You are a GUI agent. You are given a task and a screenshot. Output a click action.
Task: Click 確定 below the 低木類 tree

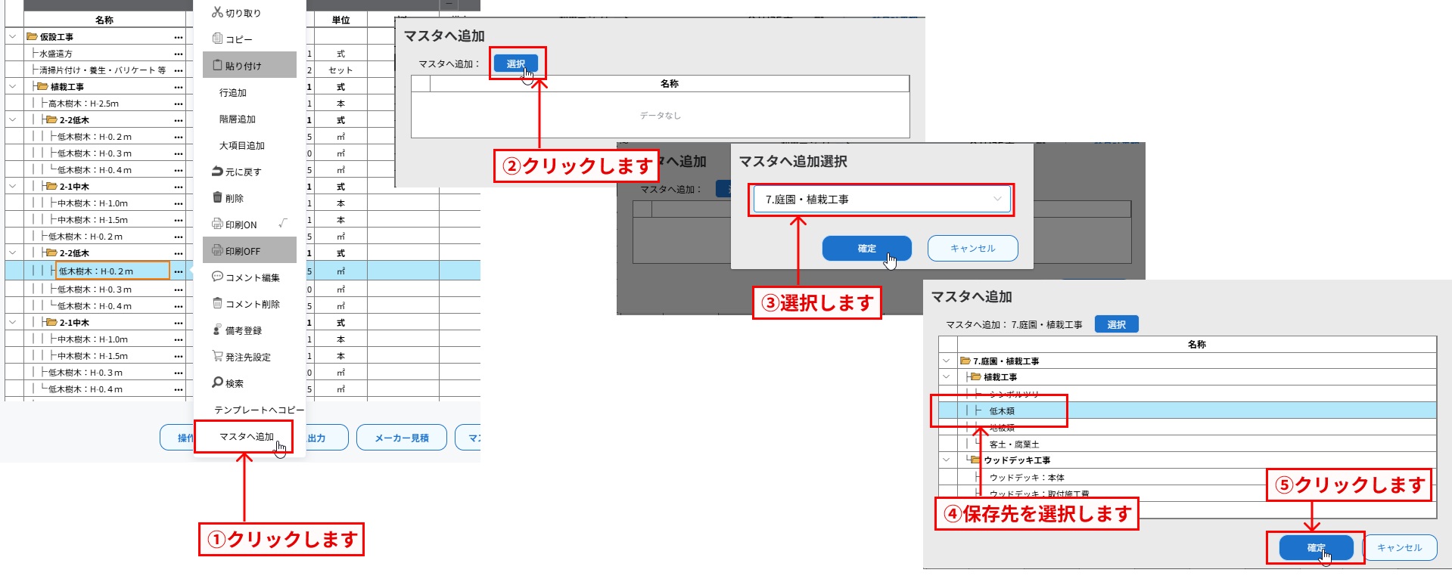point(1317,548)
